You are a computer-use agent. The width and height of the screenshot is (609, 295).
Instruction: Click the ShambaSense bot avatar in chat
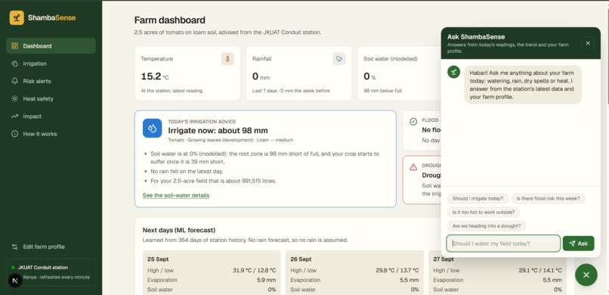(453, 72)
